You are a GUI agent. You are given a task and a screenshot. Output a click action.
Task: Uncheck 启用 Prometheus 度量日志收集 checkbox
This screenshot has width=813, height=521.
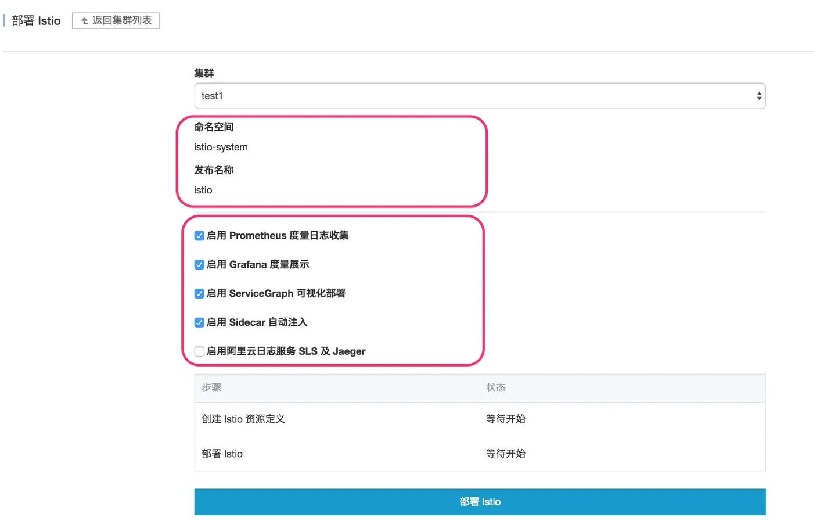pyautogui.click(x=199, y=236)
